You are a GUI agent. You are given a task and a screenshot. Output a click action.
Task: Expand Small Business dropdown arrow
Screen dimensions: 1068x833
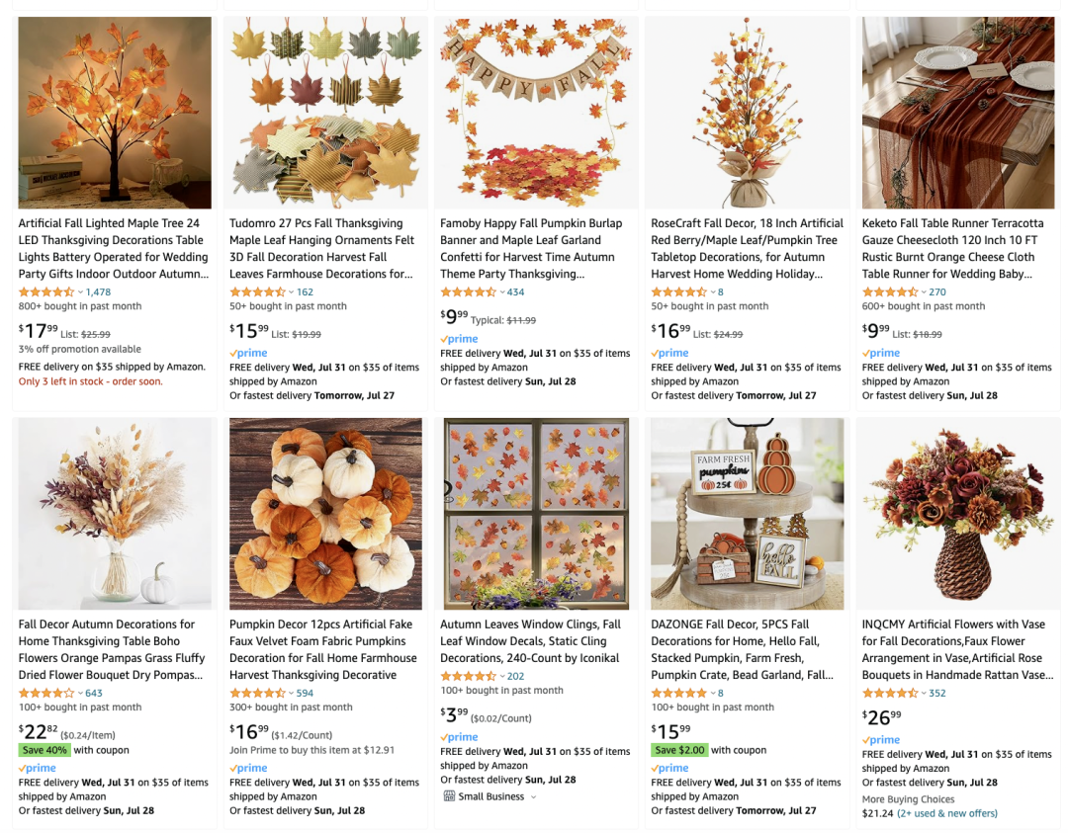click(533, 796)
